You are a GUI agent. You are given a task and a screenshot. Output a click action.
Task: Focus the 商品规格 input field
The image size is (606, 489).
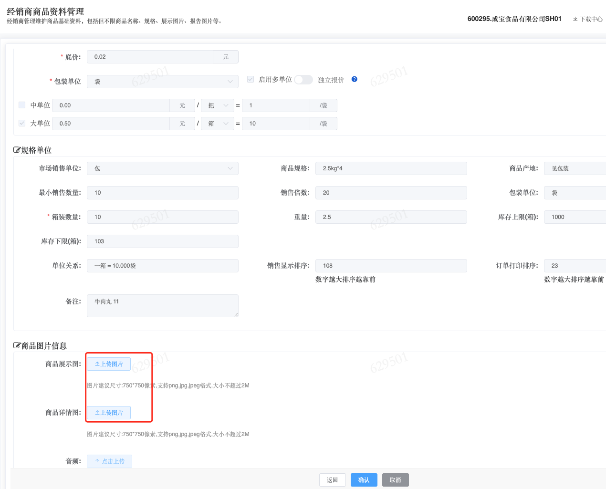pos(391,168)
